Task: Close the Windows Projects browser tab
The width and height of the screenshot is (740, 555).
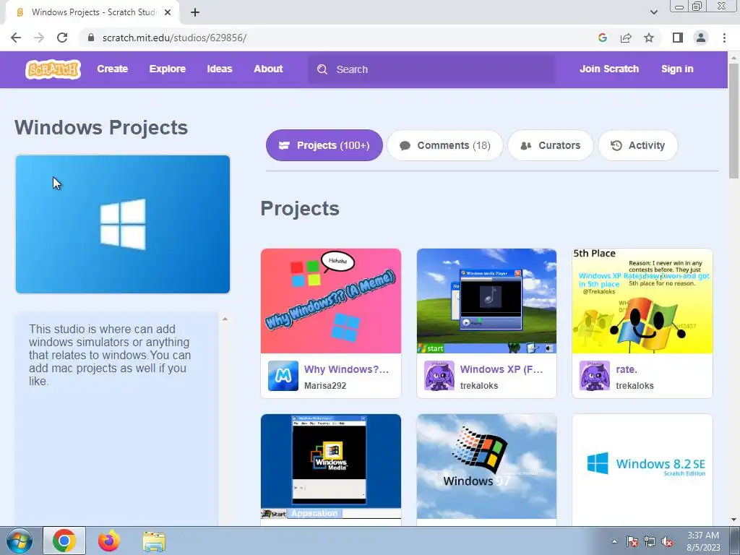Action: click(168, 12)
